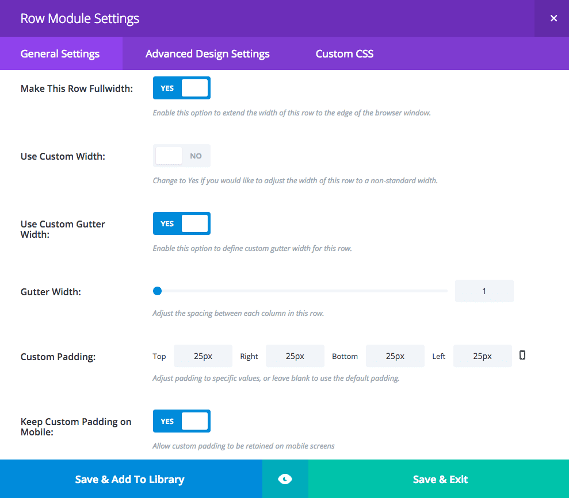
Task: Click the Row Module Settings title
Action: coord(80,18)
